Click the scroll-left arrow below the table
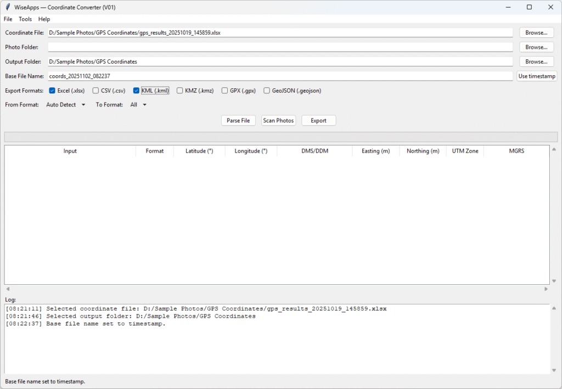 point(7,288)
